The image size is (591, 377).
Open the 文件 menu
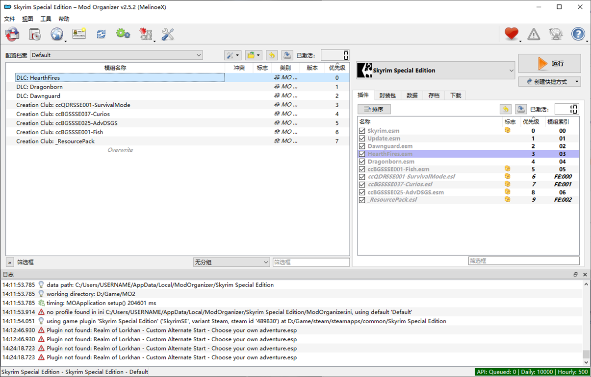point(10,19)
